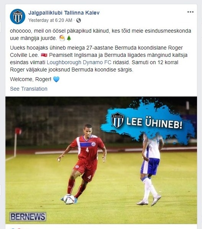Click the player in white kit

tap(151, 169)
